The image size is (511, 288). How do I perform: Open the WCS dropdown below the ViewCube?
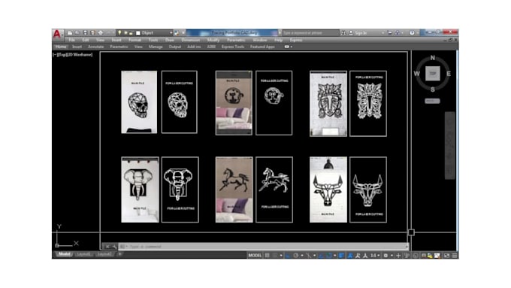click(432, 101)
